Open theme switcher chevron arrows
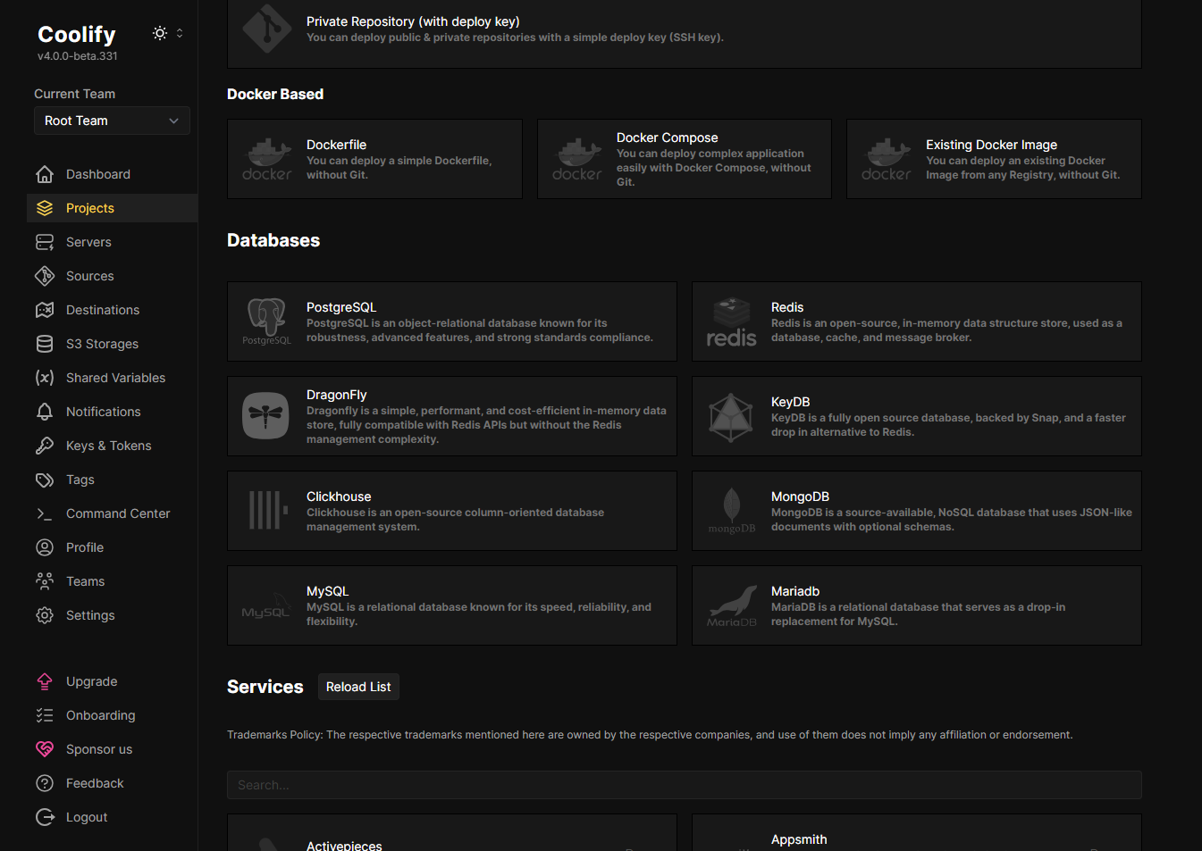This screenshot has height=851, width=1202. point(180,33)
